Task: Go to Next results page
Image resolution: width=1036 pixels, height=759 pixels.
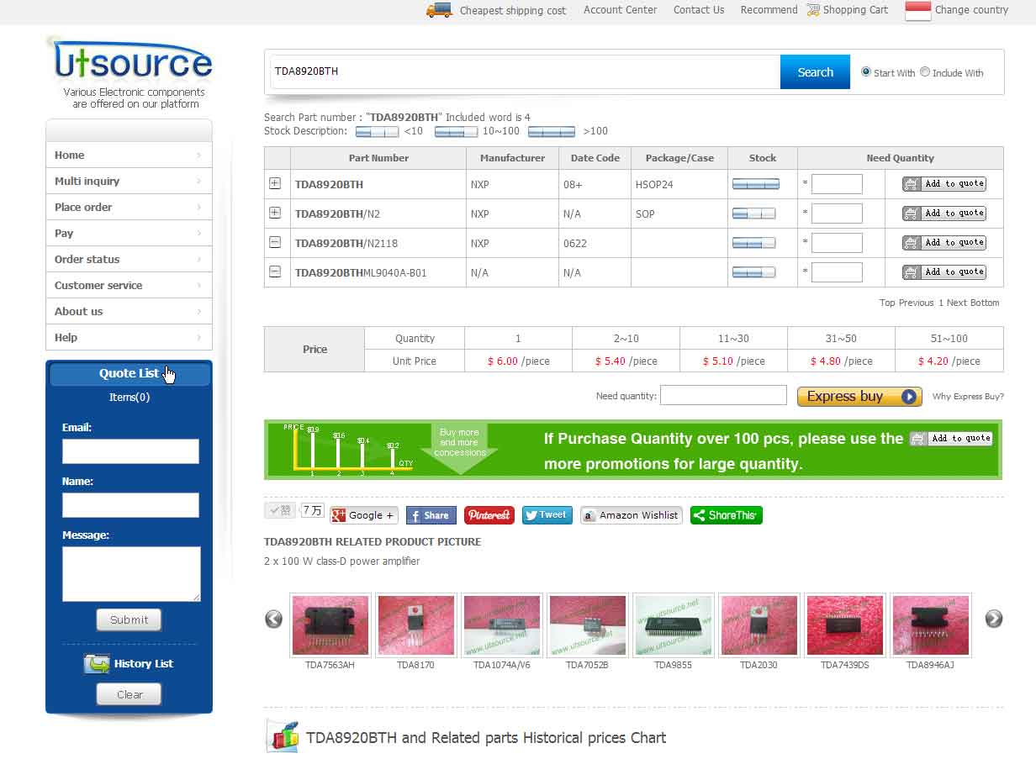Action: pyautogui.click(x=957, y=303)
